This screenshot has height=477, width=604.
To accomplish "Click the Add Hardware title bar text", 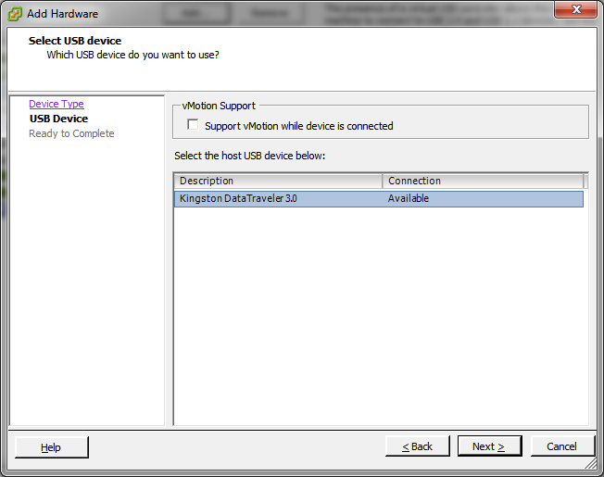I will 62,14.
